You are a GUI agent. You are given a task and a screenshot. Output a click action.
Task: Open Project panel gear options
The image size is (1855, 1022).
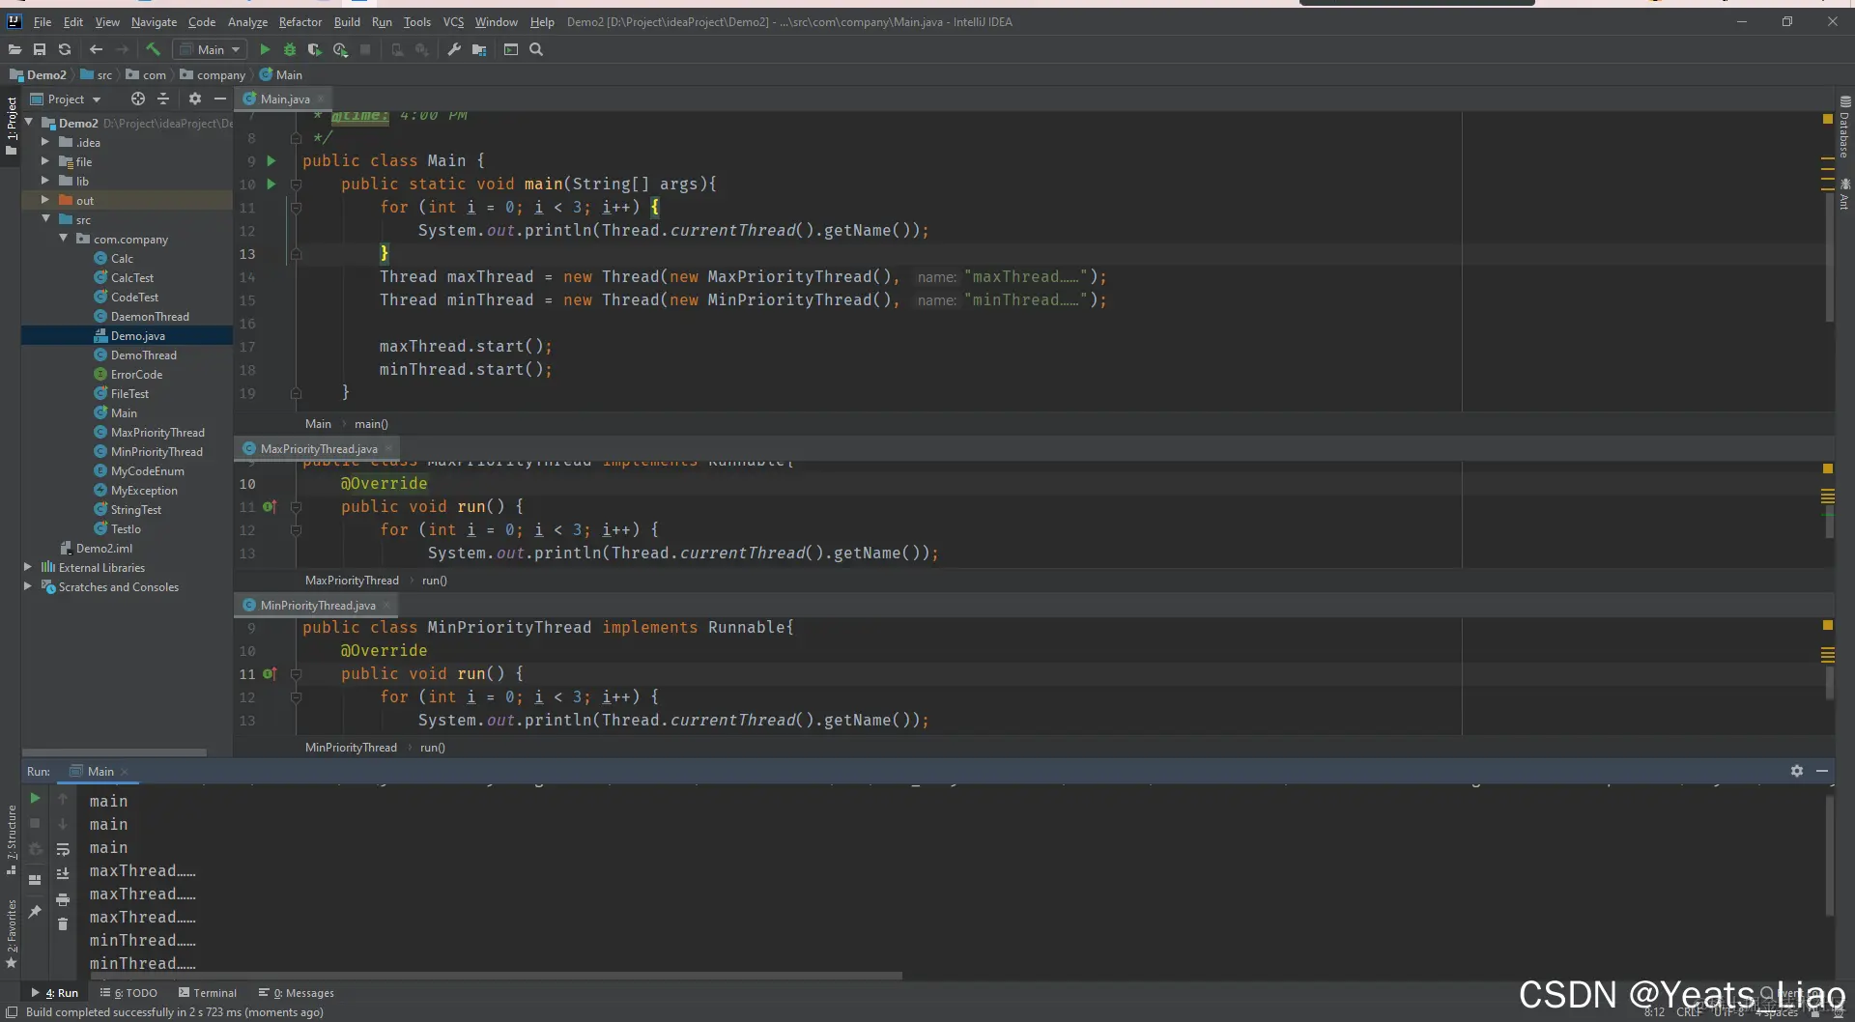coord(195,99)
